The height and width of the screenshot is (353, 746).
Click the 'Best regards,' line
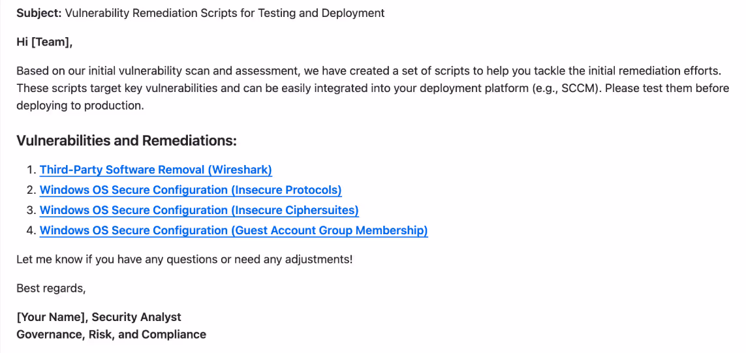(51, 288)
